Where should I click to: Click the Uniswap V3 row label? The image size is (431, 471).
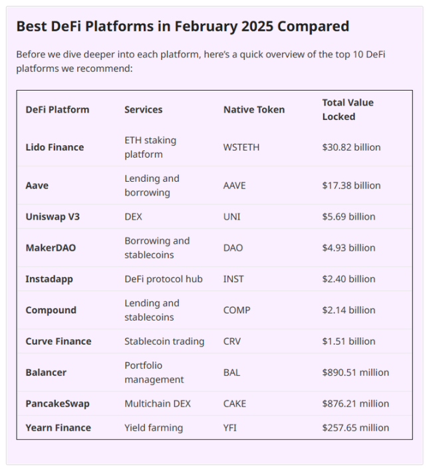point(53,217)
